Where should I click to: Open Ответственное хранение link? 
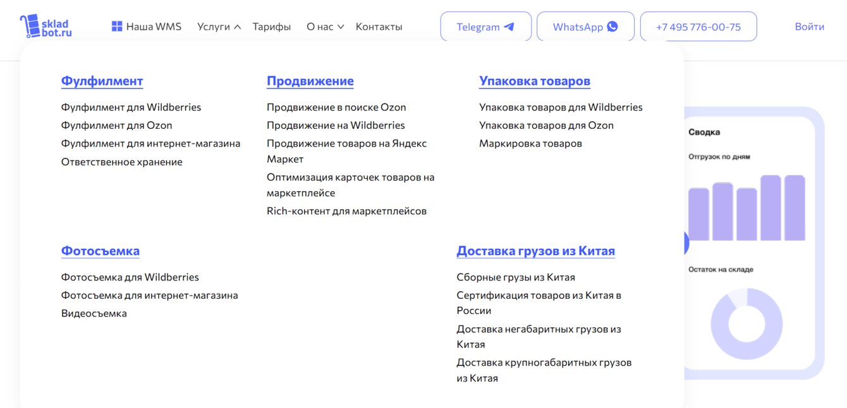pyautogui.click(x=122, y=162)
